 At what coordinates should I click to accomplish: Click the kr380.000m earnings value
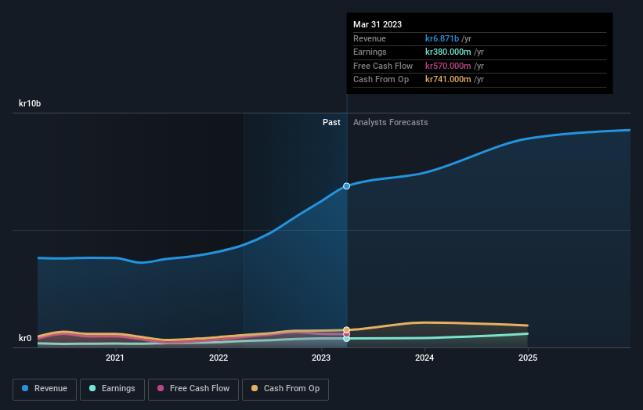pyautogui.click(x=448, y=52)
